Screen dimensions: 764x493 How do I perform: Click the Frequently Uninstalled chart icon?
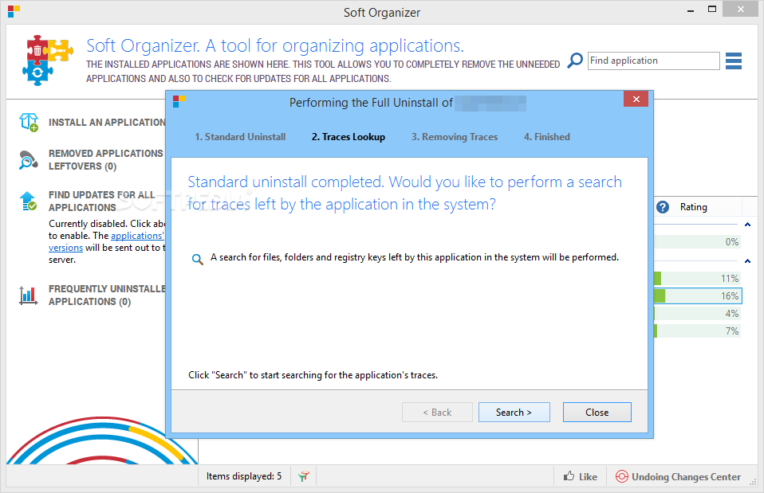[x=28, y=295]
